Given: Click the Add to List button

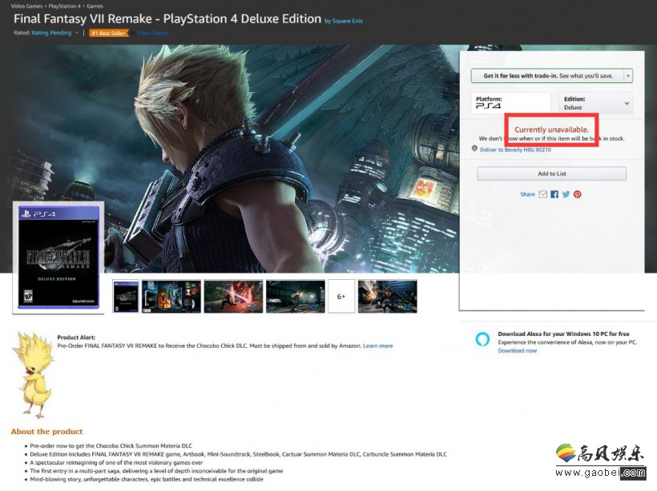Looking at the screenshot, I should pos(551,174).
